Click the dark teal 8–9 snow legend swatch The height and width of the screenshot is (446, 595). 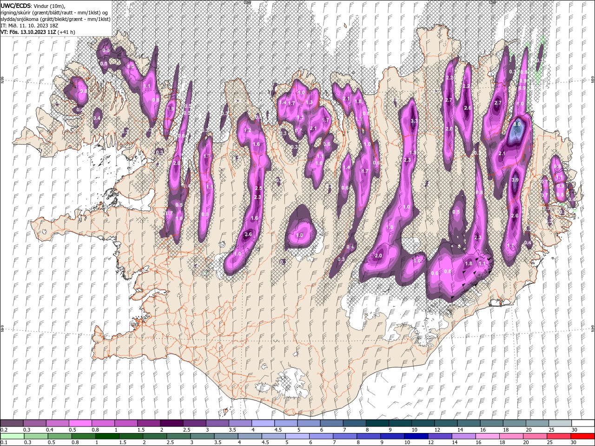pyautogui.click(x=377, y=423)
